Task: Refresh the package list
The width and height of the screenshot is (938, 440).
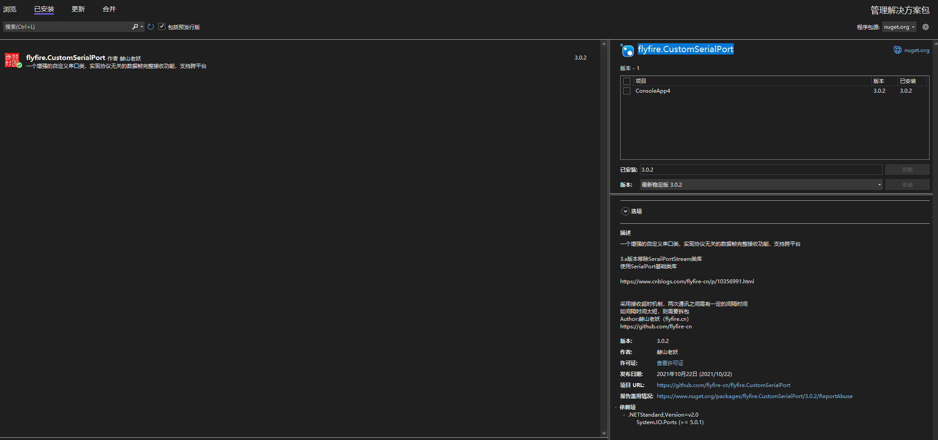Action: click(151, 27)
